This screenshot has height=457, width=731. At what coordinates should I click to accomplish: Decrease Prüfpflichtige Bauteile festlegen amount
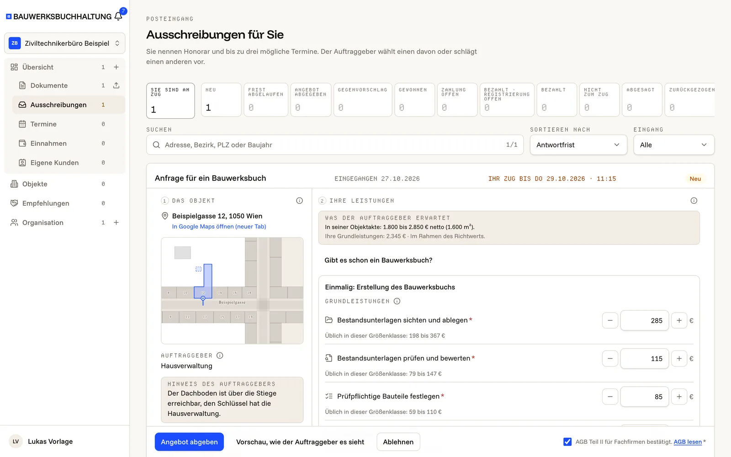[x=610, y=397]
